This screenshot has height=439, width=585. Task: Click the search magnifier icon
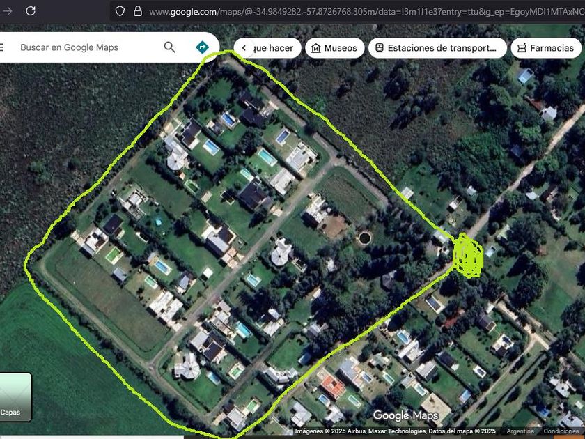(169, 47)
